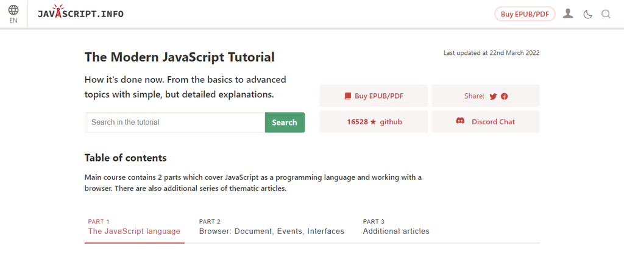Open the globe language selector
624x262 pixels.
[x=13, y=10]
